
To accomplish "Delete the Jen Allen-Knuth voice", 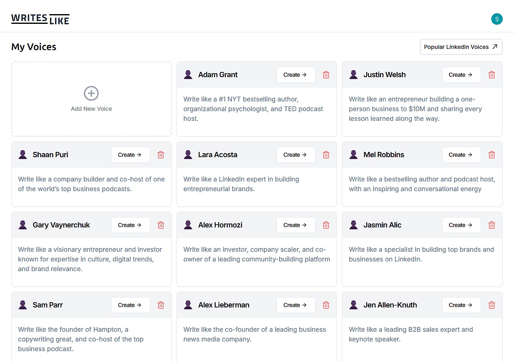I will [491, 305].
